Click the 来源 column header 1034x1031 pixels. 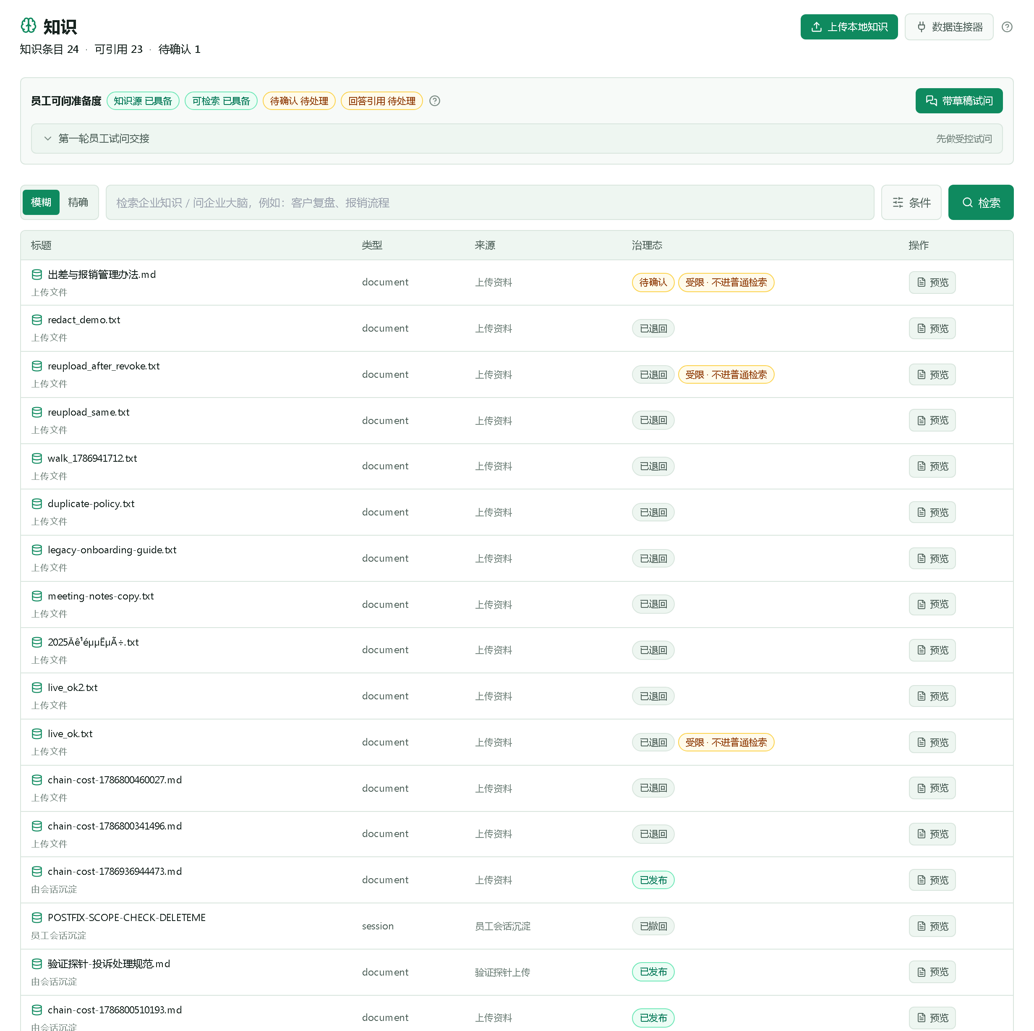click(485, 245)
